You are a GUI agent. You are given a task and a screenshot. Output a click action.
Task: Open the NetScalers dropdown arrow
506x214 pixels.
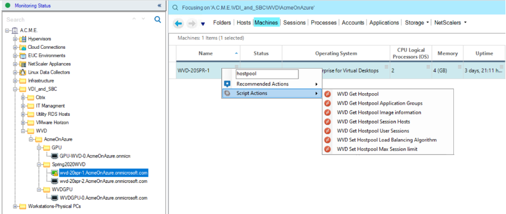[466, 23]
